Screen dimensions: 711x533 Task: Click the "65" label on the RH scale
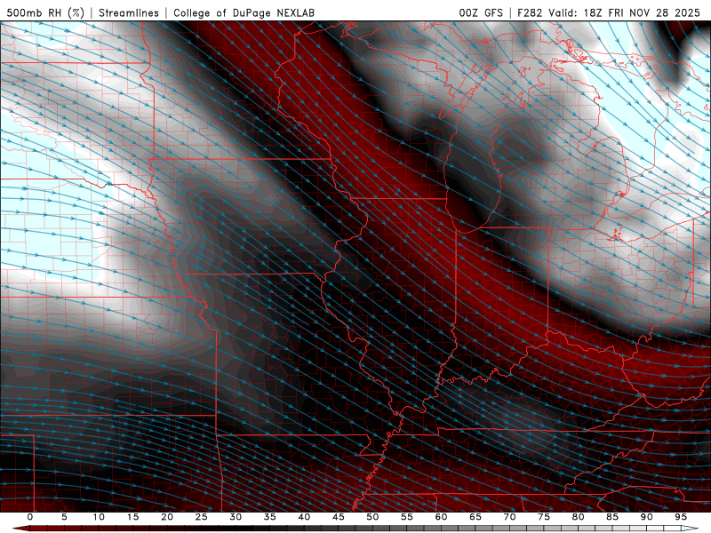tap(475, 517)
